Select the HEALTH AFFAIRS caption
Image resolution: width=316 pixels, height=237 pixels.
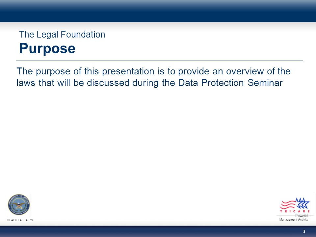pos(20,220)
